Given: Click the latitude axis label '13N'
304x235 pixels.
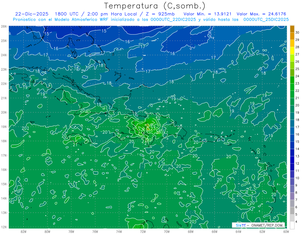Looking at the screenshot, I should [4, 212].
